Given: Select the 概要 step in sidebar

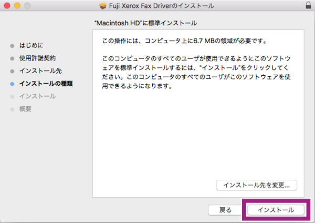Looking at the screenshot, I should 26,109.
